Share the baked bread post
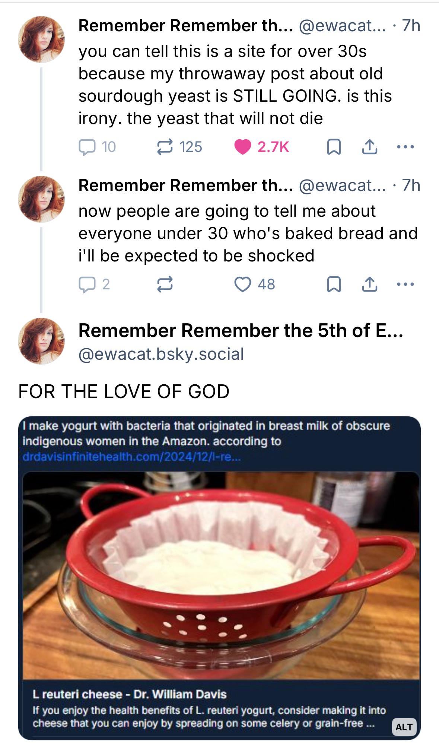The image size is (439, 743). click(x=369, y=285)
